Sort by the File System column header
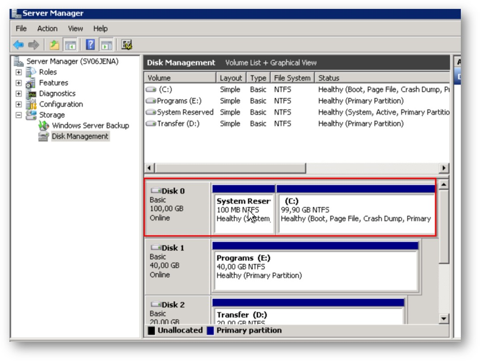 (x=292, y=78)
